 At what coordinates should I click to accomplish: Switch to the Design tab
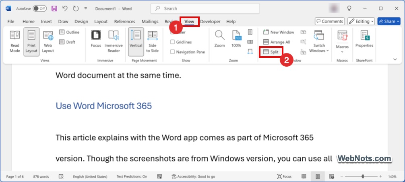(81, 22)
